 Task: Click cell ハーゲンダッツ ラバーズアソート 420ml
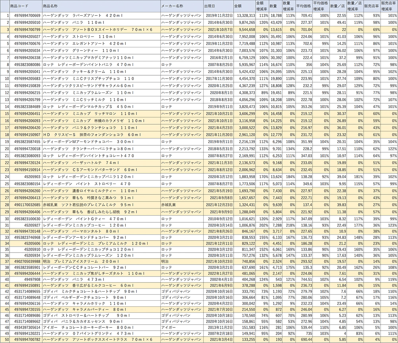(101, 16)
